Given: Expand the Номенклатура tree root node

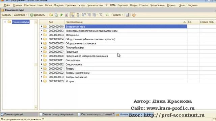Looking at the screenshot, I should coord(5,22).
